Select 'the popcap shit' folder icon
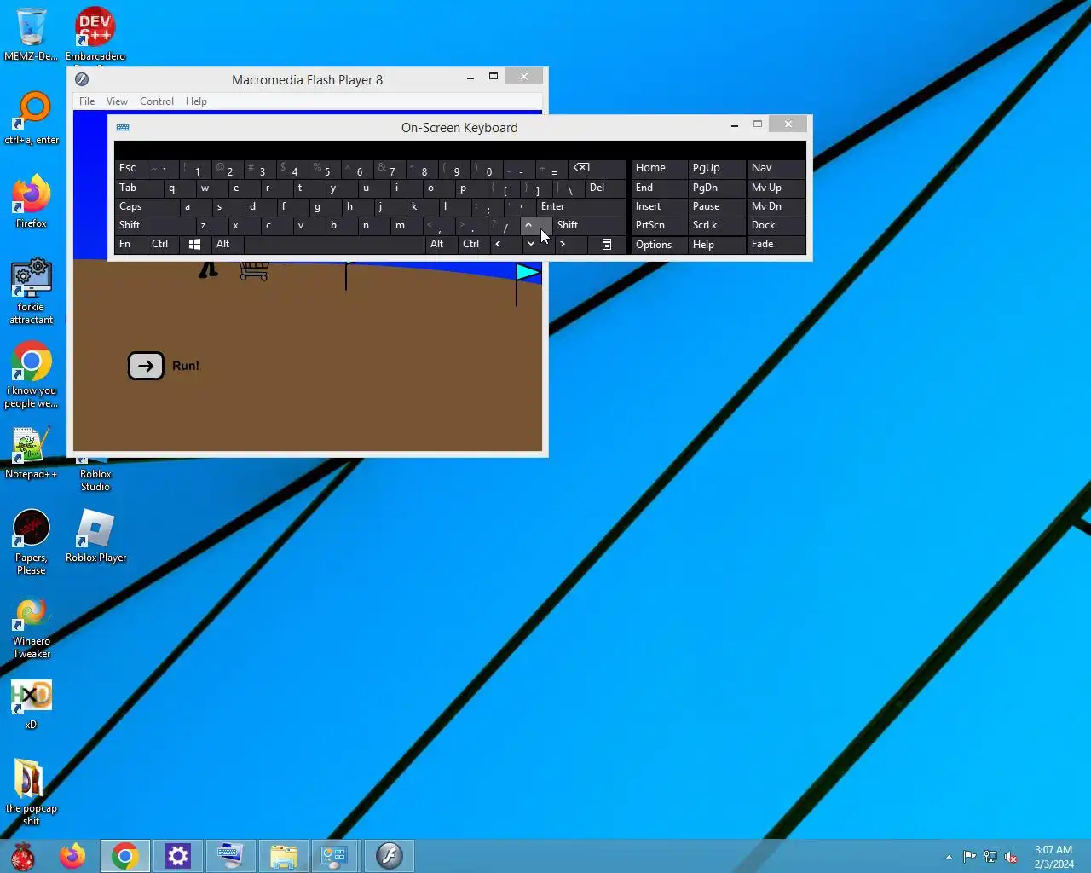Image resolution: width=1091 pixels, height=873 pixels. [32, 792]
